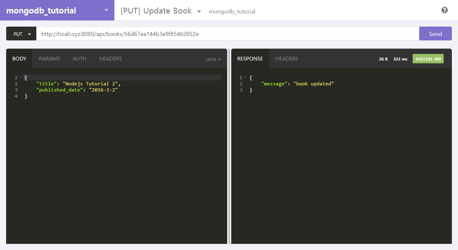This screenshot has width=458, height=250.
Task: Select the BODY tab
Action: [19, 58]
